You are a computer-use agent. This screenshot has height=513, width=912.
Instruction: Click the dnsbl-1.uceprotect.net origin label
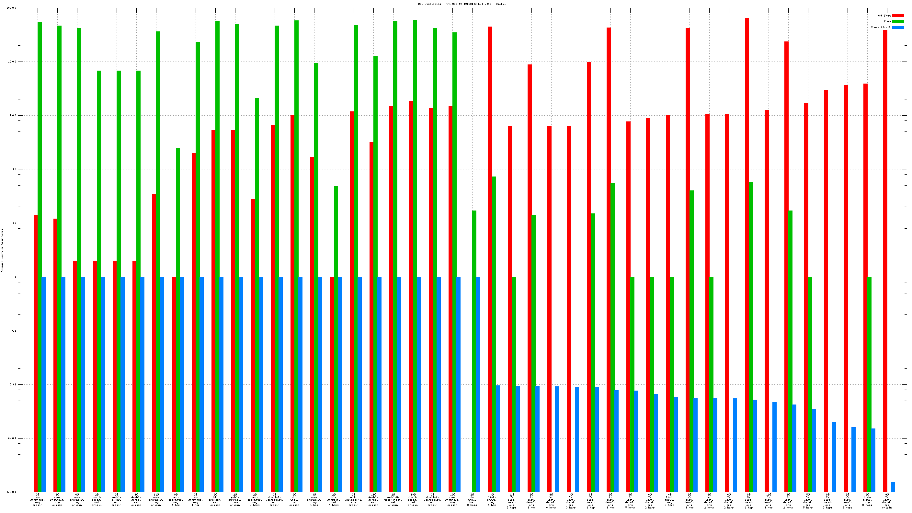coord(274,499)
